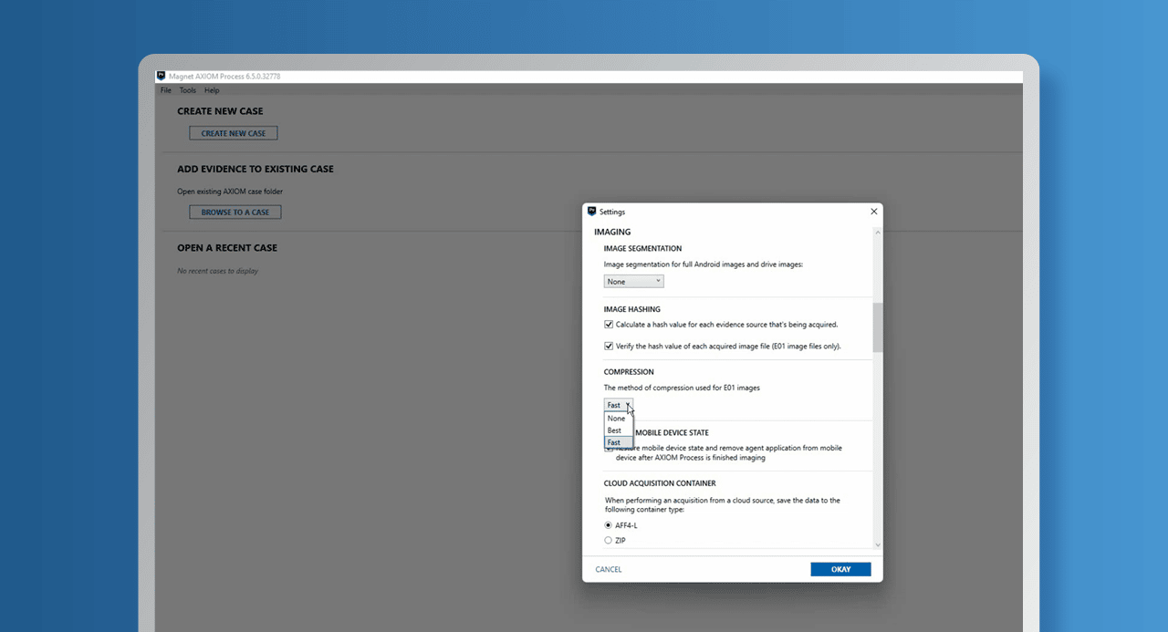Click the Settings dialog window icon
Image resolution: width=1168 pixels, height=632 pixels.
click(591, 212)
